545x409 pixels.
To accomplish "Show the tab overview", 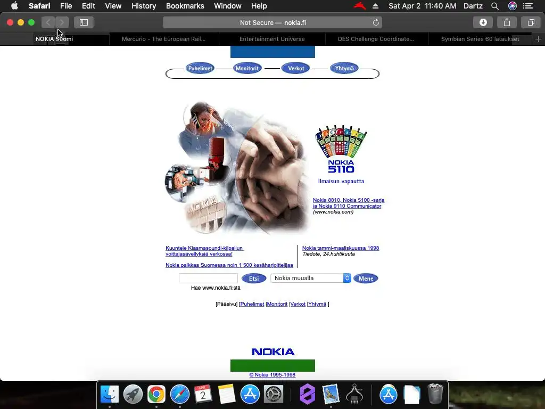I will 531,22.
